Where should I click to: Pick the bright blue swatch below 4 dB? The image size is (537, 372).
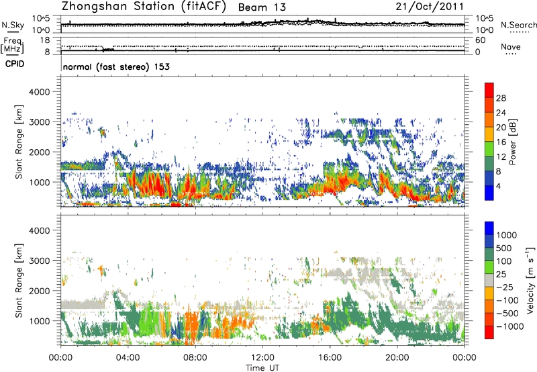pyautogui.click(x=489, y=193)
